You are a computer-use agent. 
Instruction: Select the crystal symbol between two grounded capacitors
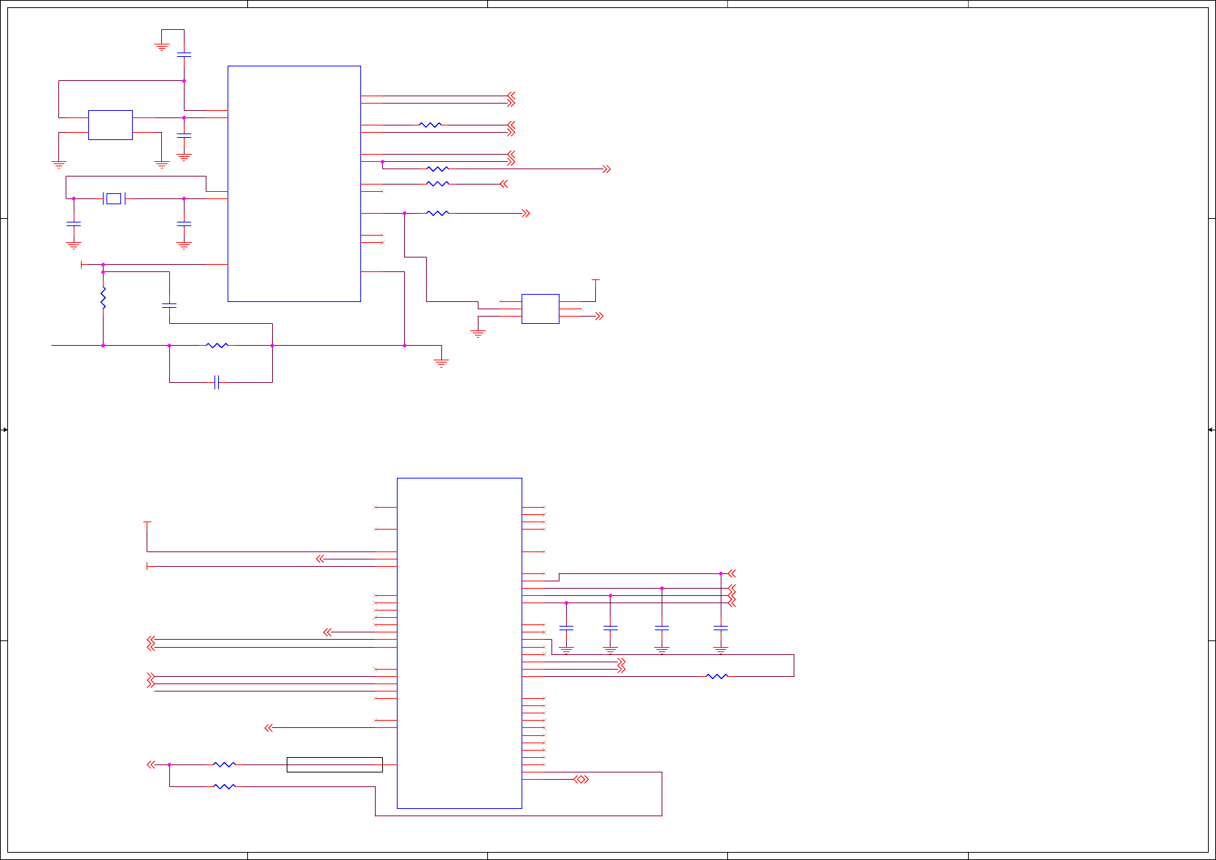click(x=114, y=198)
